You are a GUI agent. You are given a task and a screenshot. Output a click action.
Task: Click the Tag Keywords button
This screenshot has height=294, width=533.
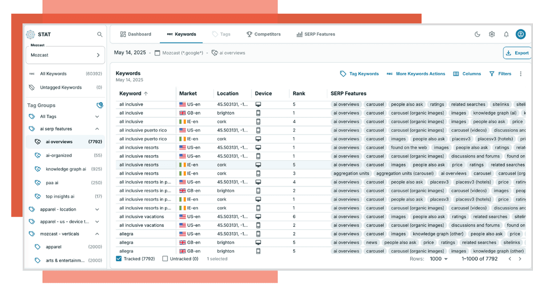coord(359,74)
